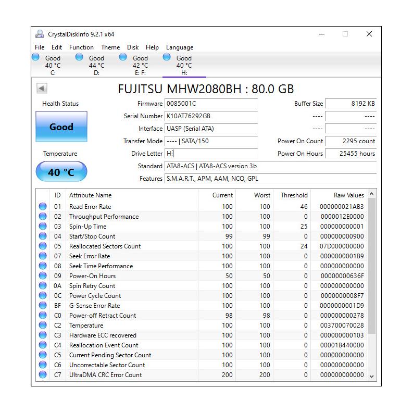Switch to the H: disk tab
Viewport: 413px width, 413px height.
[x=183, y=66]
